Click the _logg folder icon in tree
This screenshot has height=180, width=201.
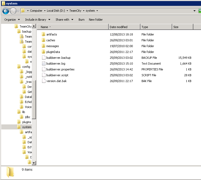tap(21, 71)
